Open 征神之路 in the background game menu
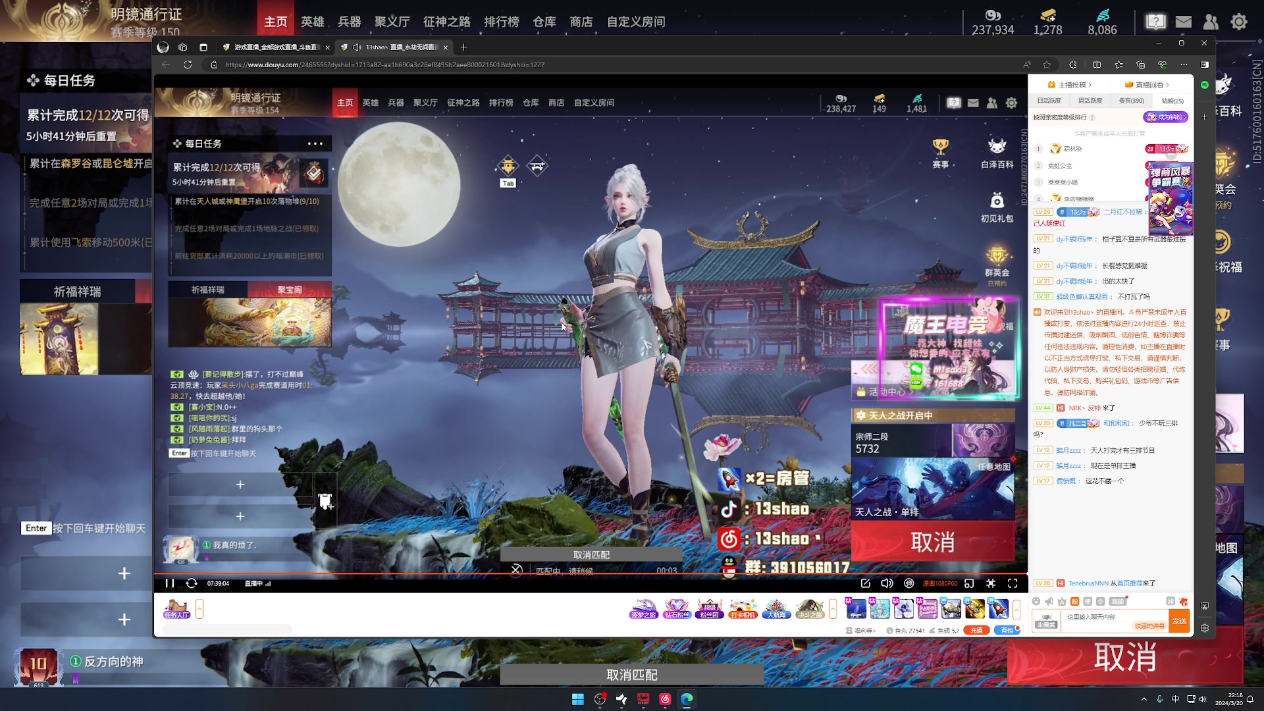Image resolution: width=1264 pixels, height=711 pixels. pyautogui.click(x=447, y=22)
